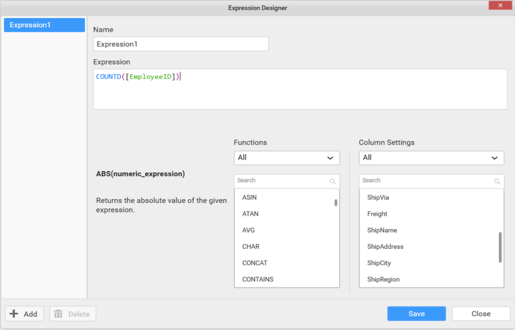Focus the Name text field

[181, 44]
